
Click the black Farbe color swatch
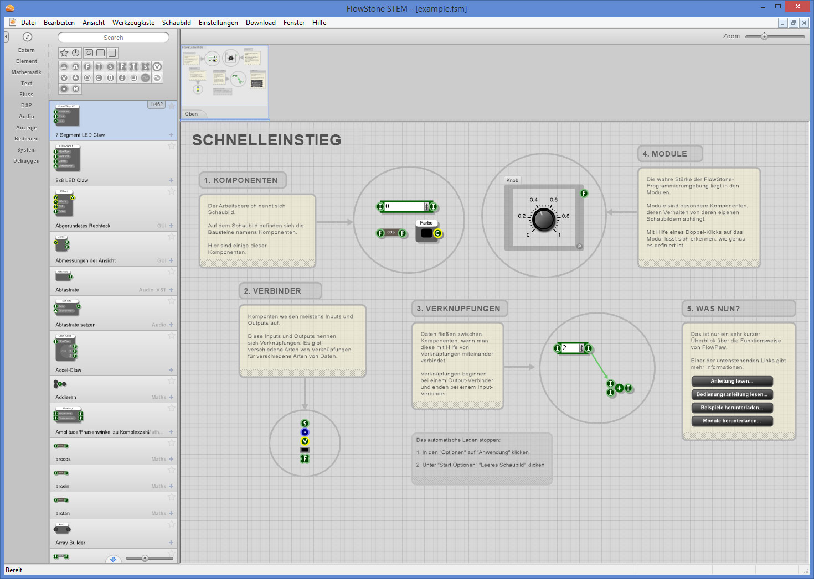[426, 233]
